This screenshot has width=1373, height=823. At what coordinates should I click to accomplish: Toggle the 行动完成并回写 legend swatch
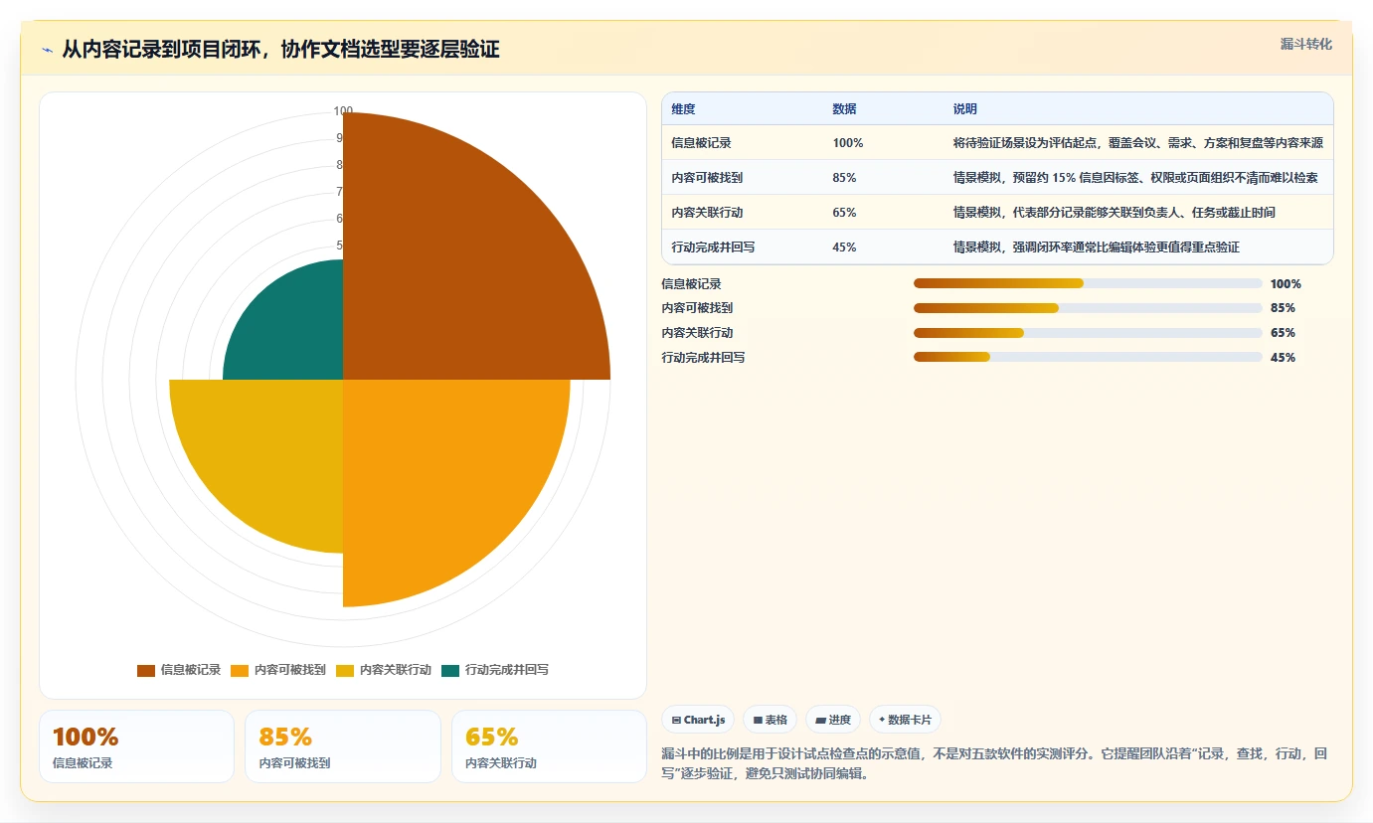coord(450,670)
